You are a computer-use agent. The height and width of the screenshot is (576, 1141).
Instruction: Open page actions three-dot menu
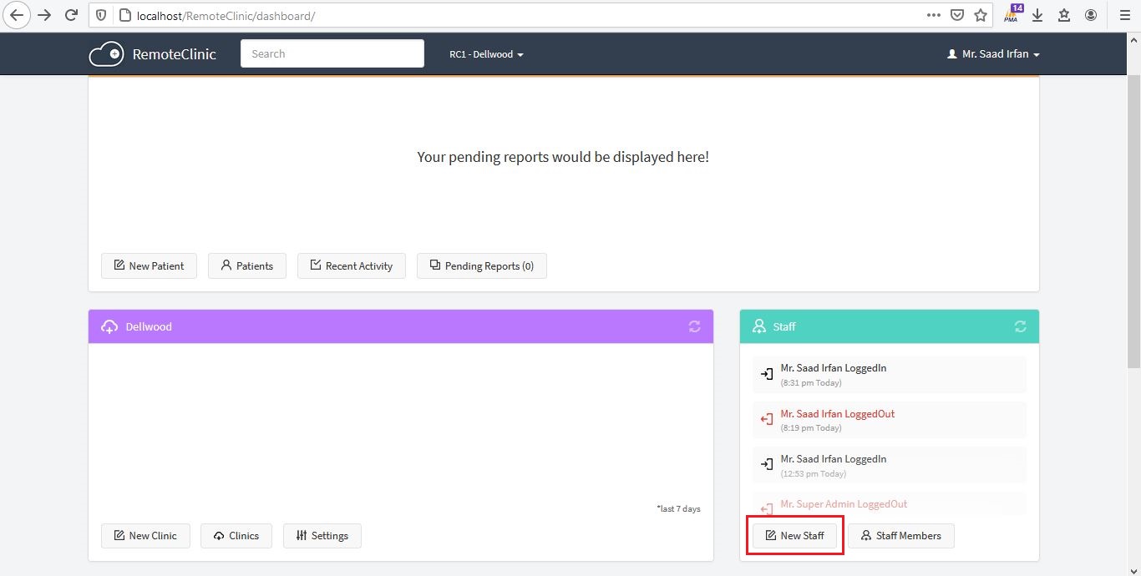(934, 15)
